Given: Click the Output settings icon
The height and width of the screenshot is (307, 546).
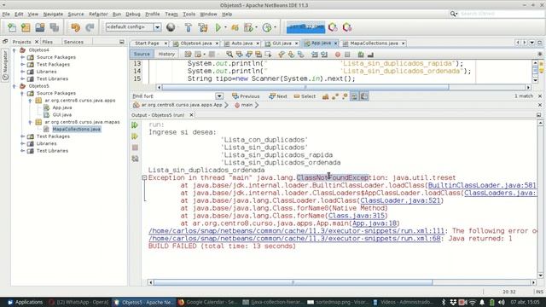Looking at the screenshot, I should point(135,159).
